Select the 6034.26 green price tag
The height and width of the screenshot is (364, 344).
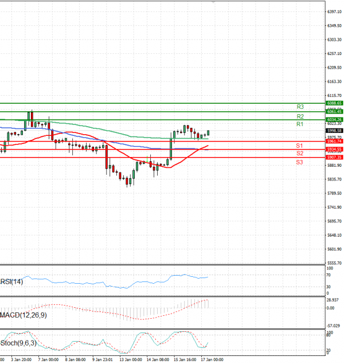(x=335, y=119)
